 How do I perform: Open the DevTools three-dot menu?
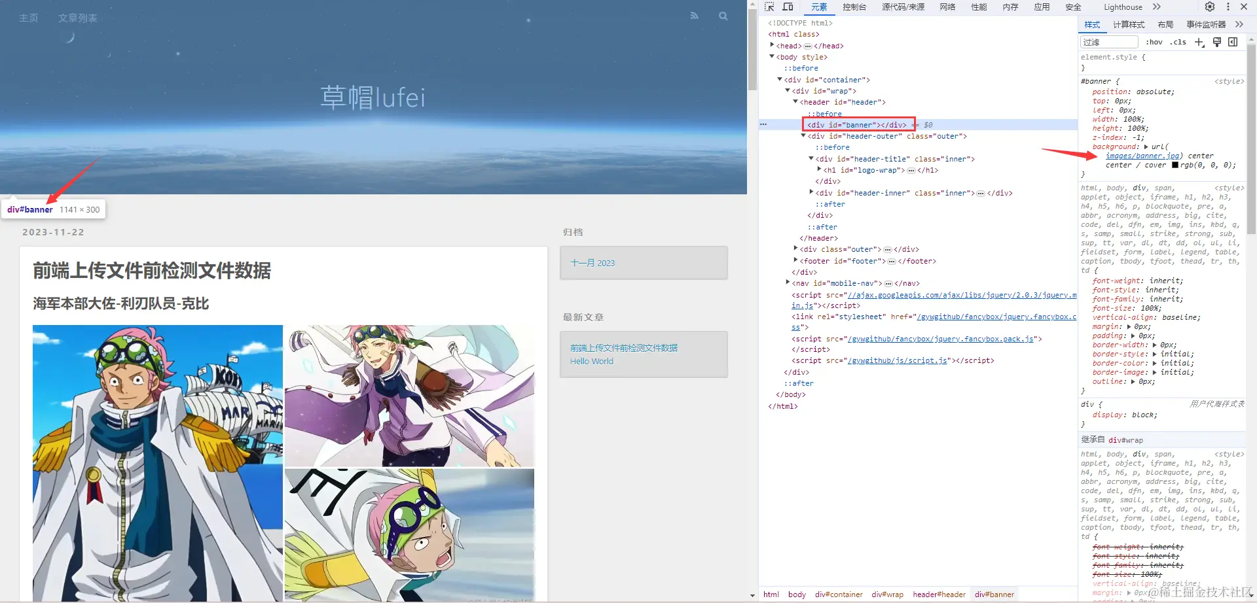click(1228, 7)
